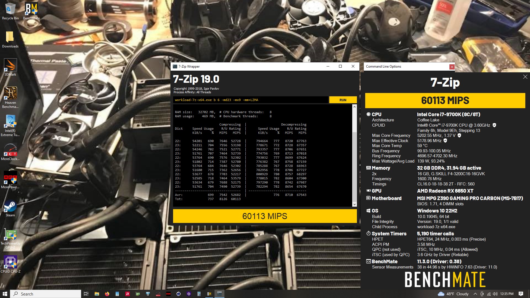Click the output console vertical scrollbar thumb

(354, 167)
